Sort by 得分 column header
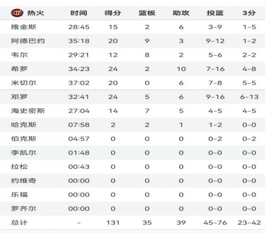This screenshot has width=265, height=233. (113, 13)
